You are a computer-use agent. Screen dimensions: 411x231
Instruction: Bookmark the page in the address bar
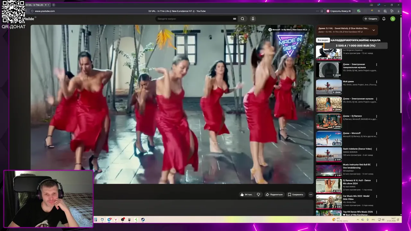click(322, 11)
